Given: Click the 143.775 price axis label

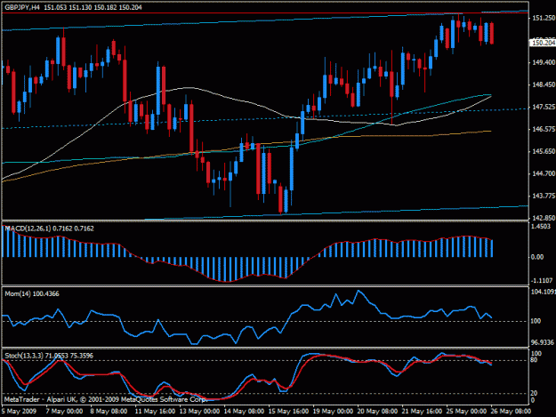Looking at the screenshot, I should 544,196.
